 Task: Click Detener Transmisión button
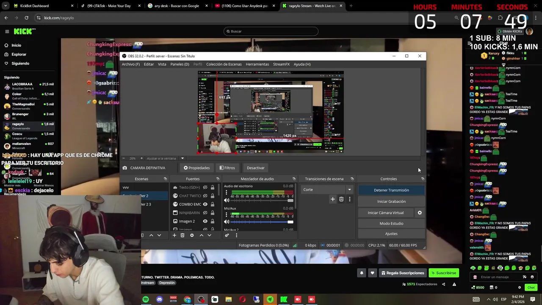(x=391, y=190)
